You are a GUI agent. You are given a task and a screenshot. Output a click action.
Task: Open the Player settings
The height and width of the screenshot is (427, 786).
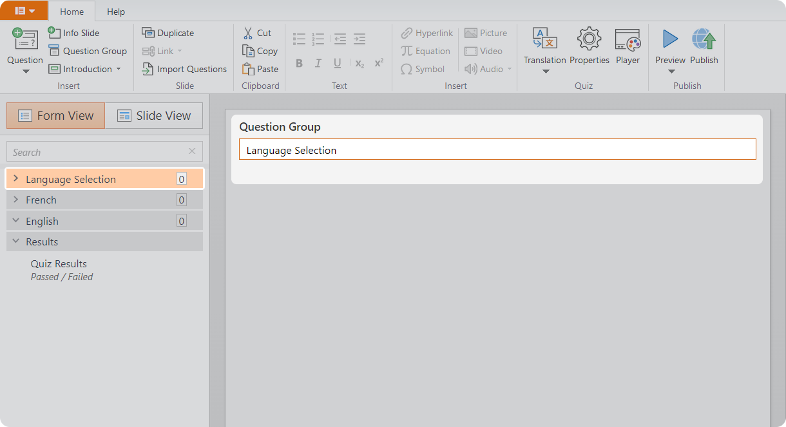627,40
